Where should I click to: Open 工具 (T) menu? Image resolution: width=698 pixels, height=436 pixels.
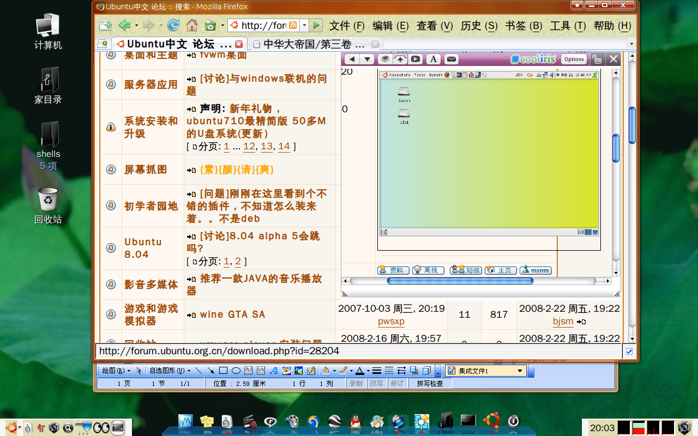pyautogui.click(x=568, y=26)
